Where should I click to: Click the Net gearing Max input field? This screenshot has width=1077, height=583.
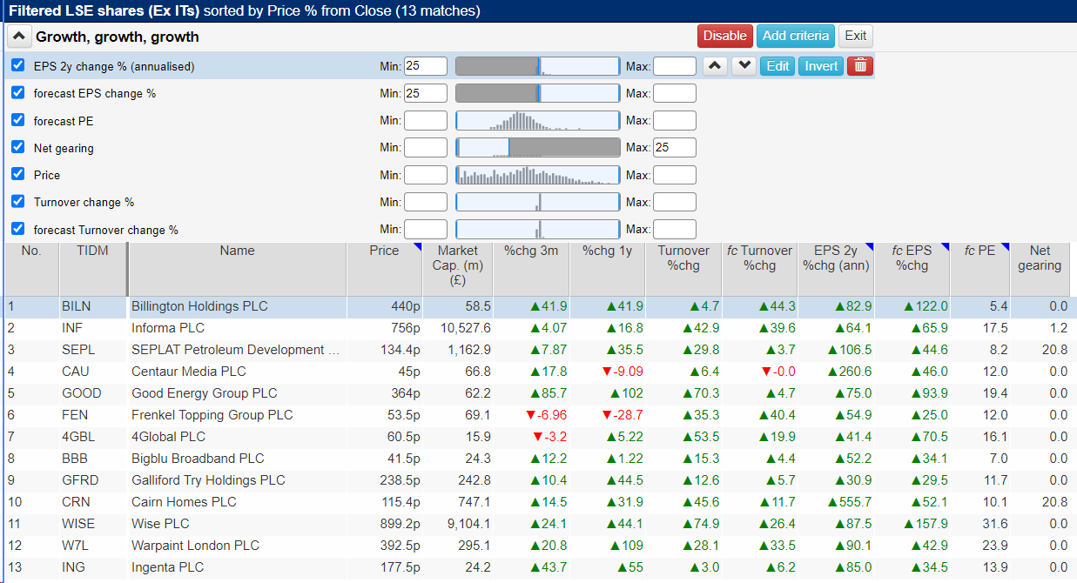(x=674, y=148)
